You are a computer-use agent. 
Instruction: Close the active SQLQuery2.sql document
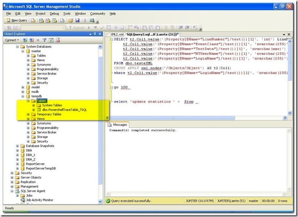(289, 34)
